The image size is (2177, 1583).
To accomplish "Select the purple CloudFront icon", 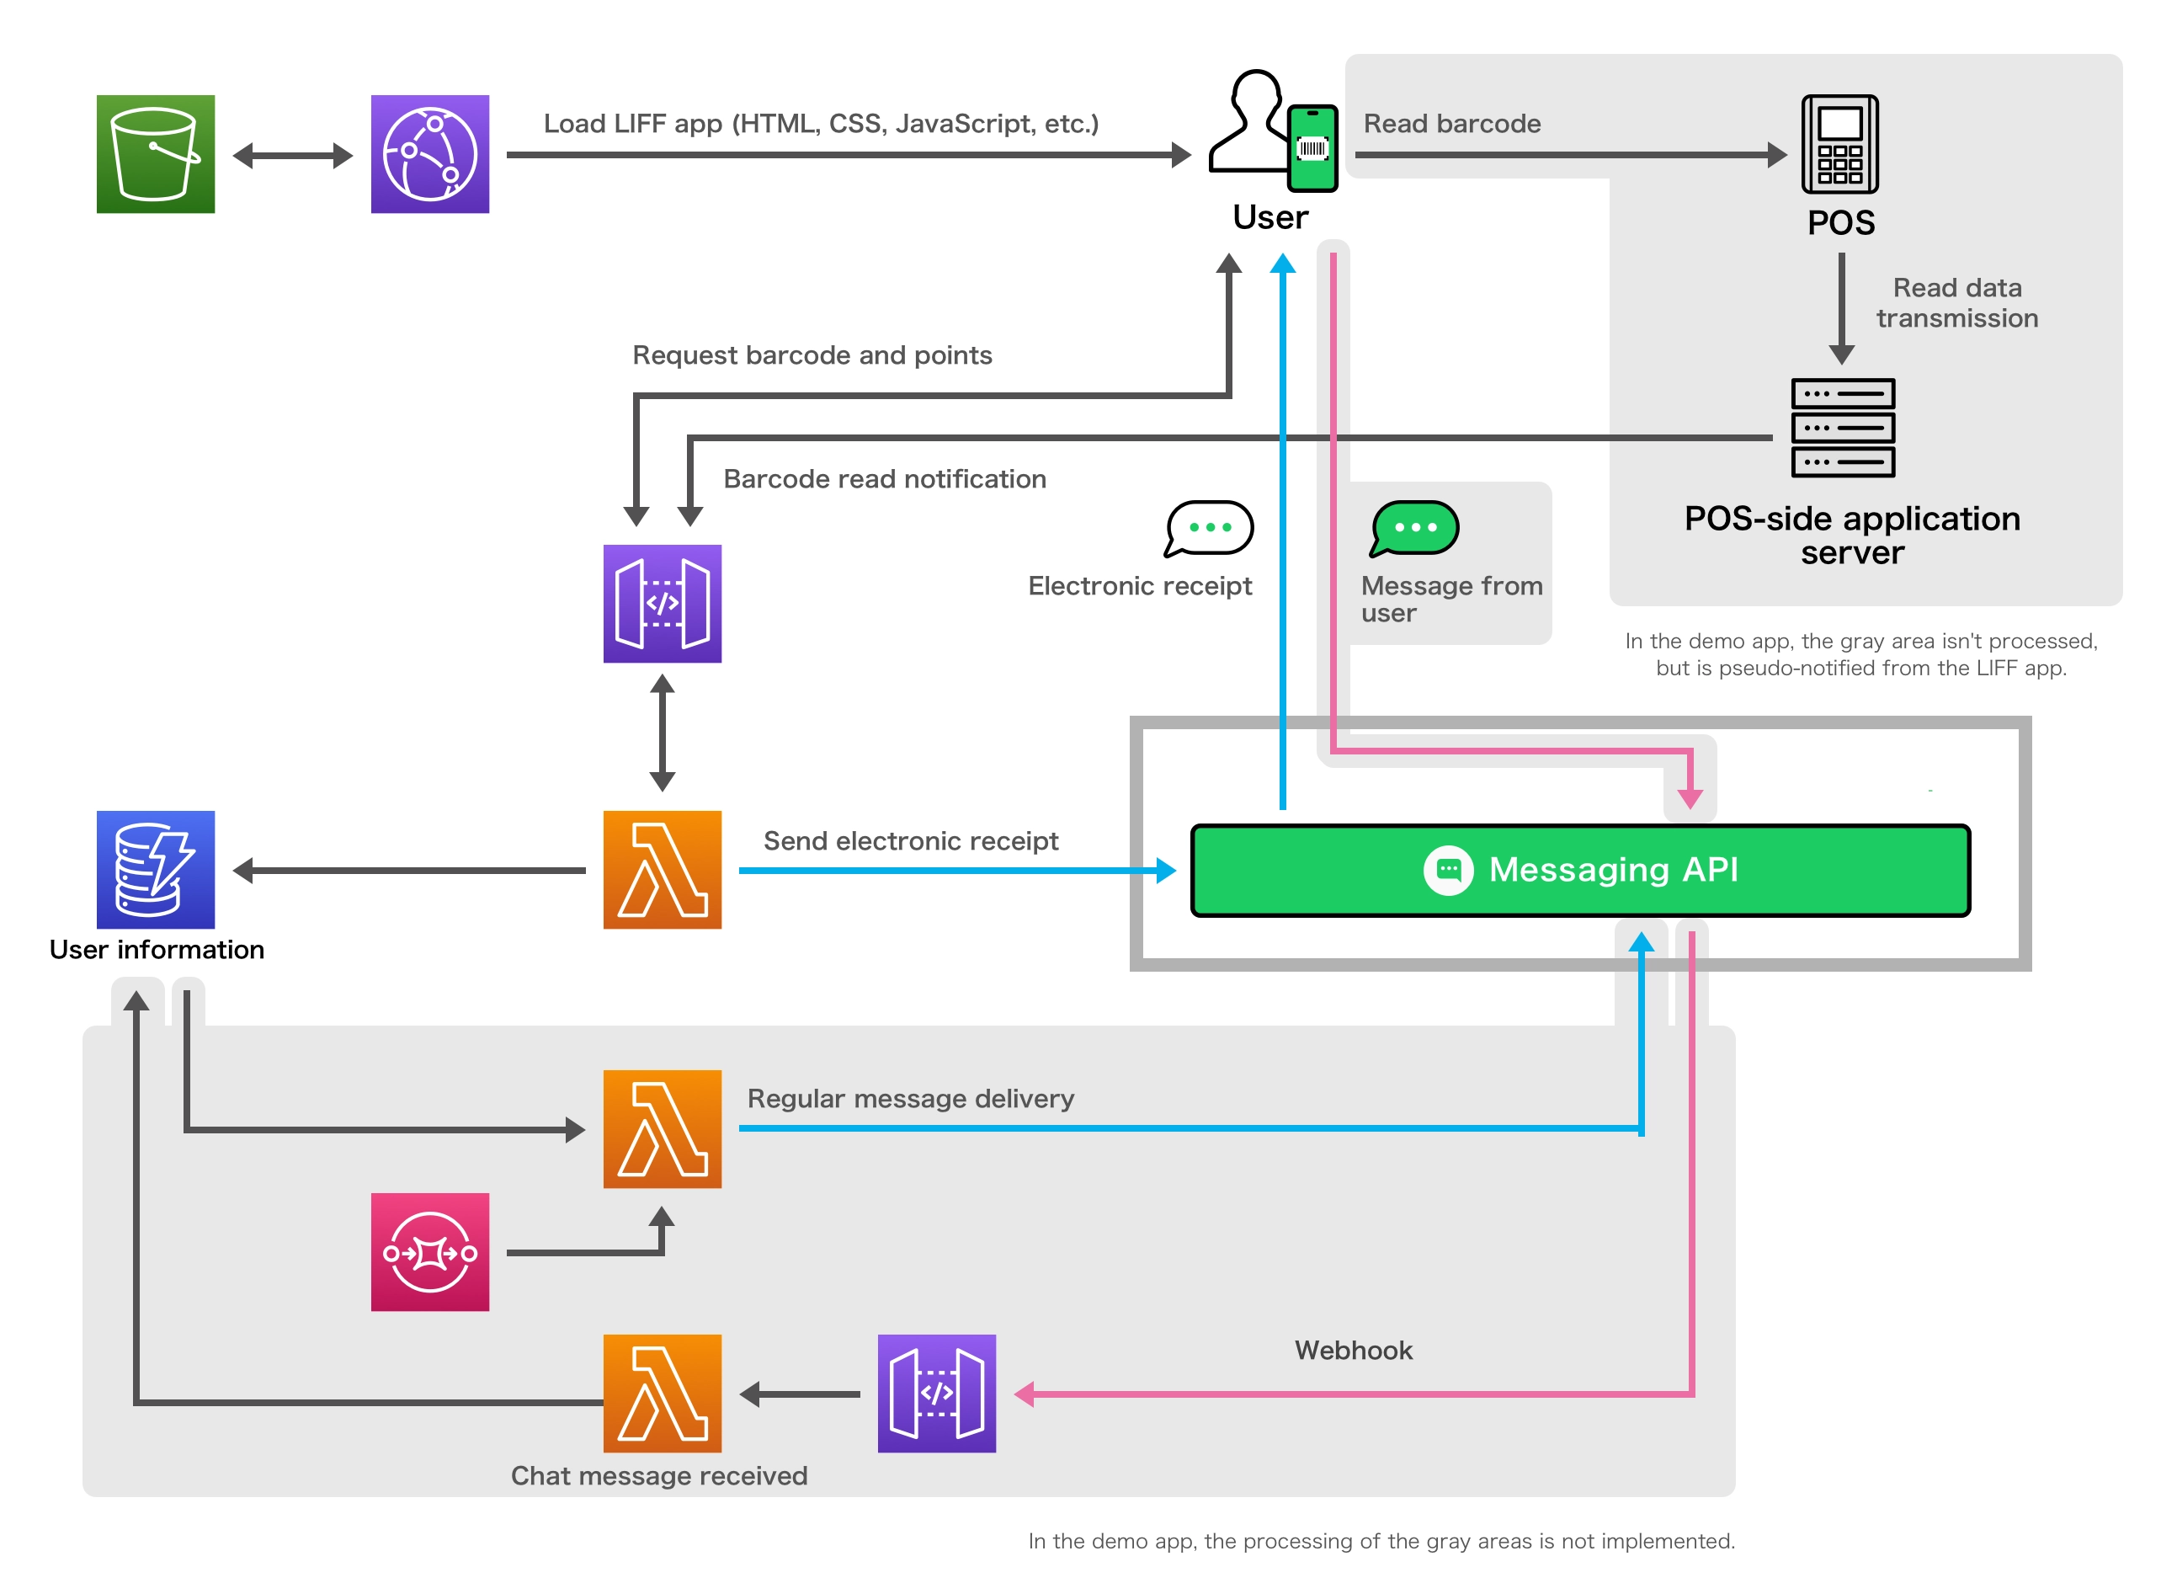I will pos(430,153).
